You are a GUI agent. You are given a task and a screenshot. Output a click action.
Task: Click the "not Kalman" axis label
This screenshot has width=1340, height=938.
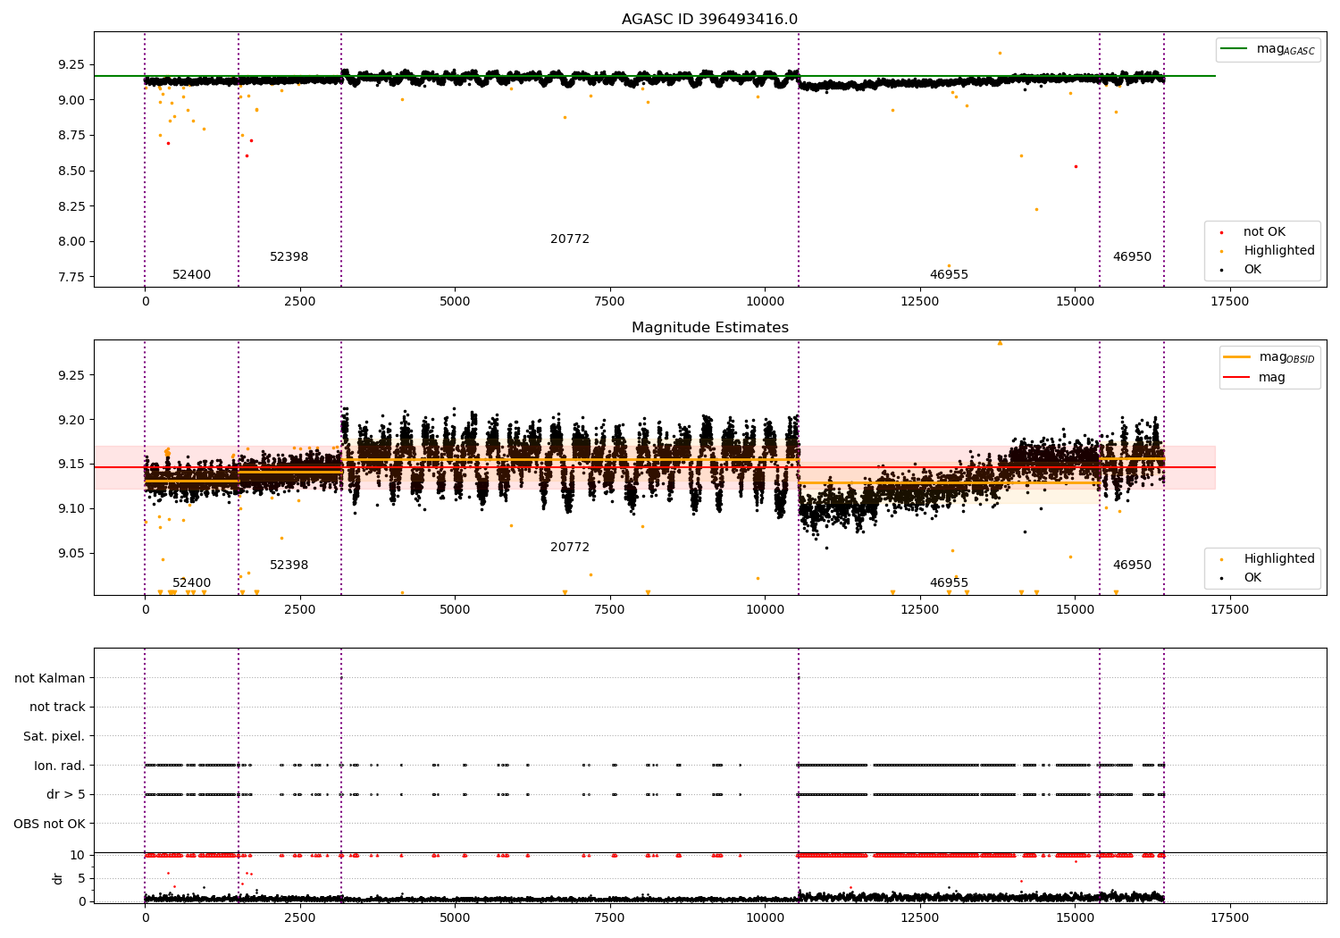coord(50,679)
